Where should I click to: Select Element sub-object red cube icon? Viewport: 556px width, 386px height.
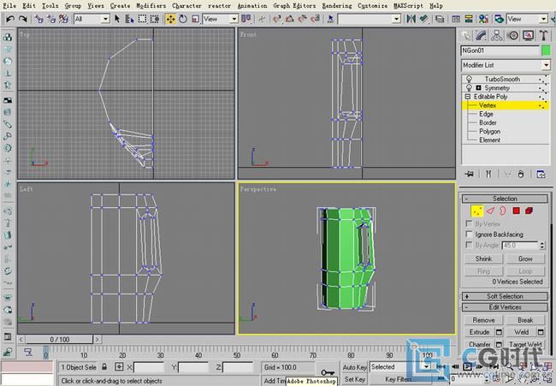(x=529, y=211)
